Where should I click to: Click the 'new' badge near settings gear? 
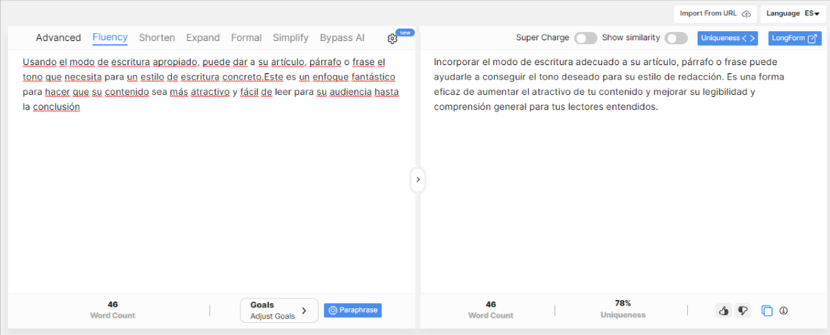click(406, 32)
